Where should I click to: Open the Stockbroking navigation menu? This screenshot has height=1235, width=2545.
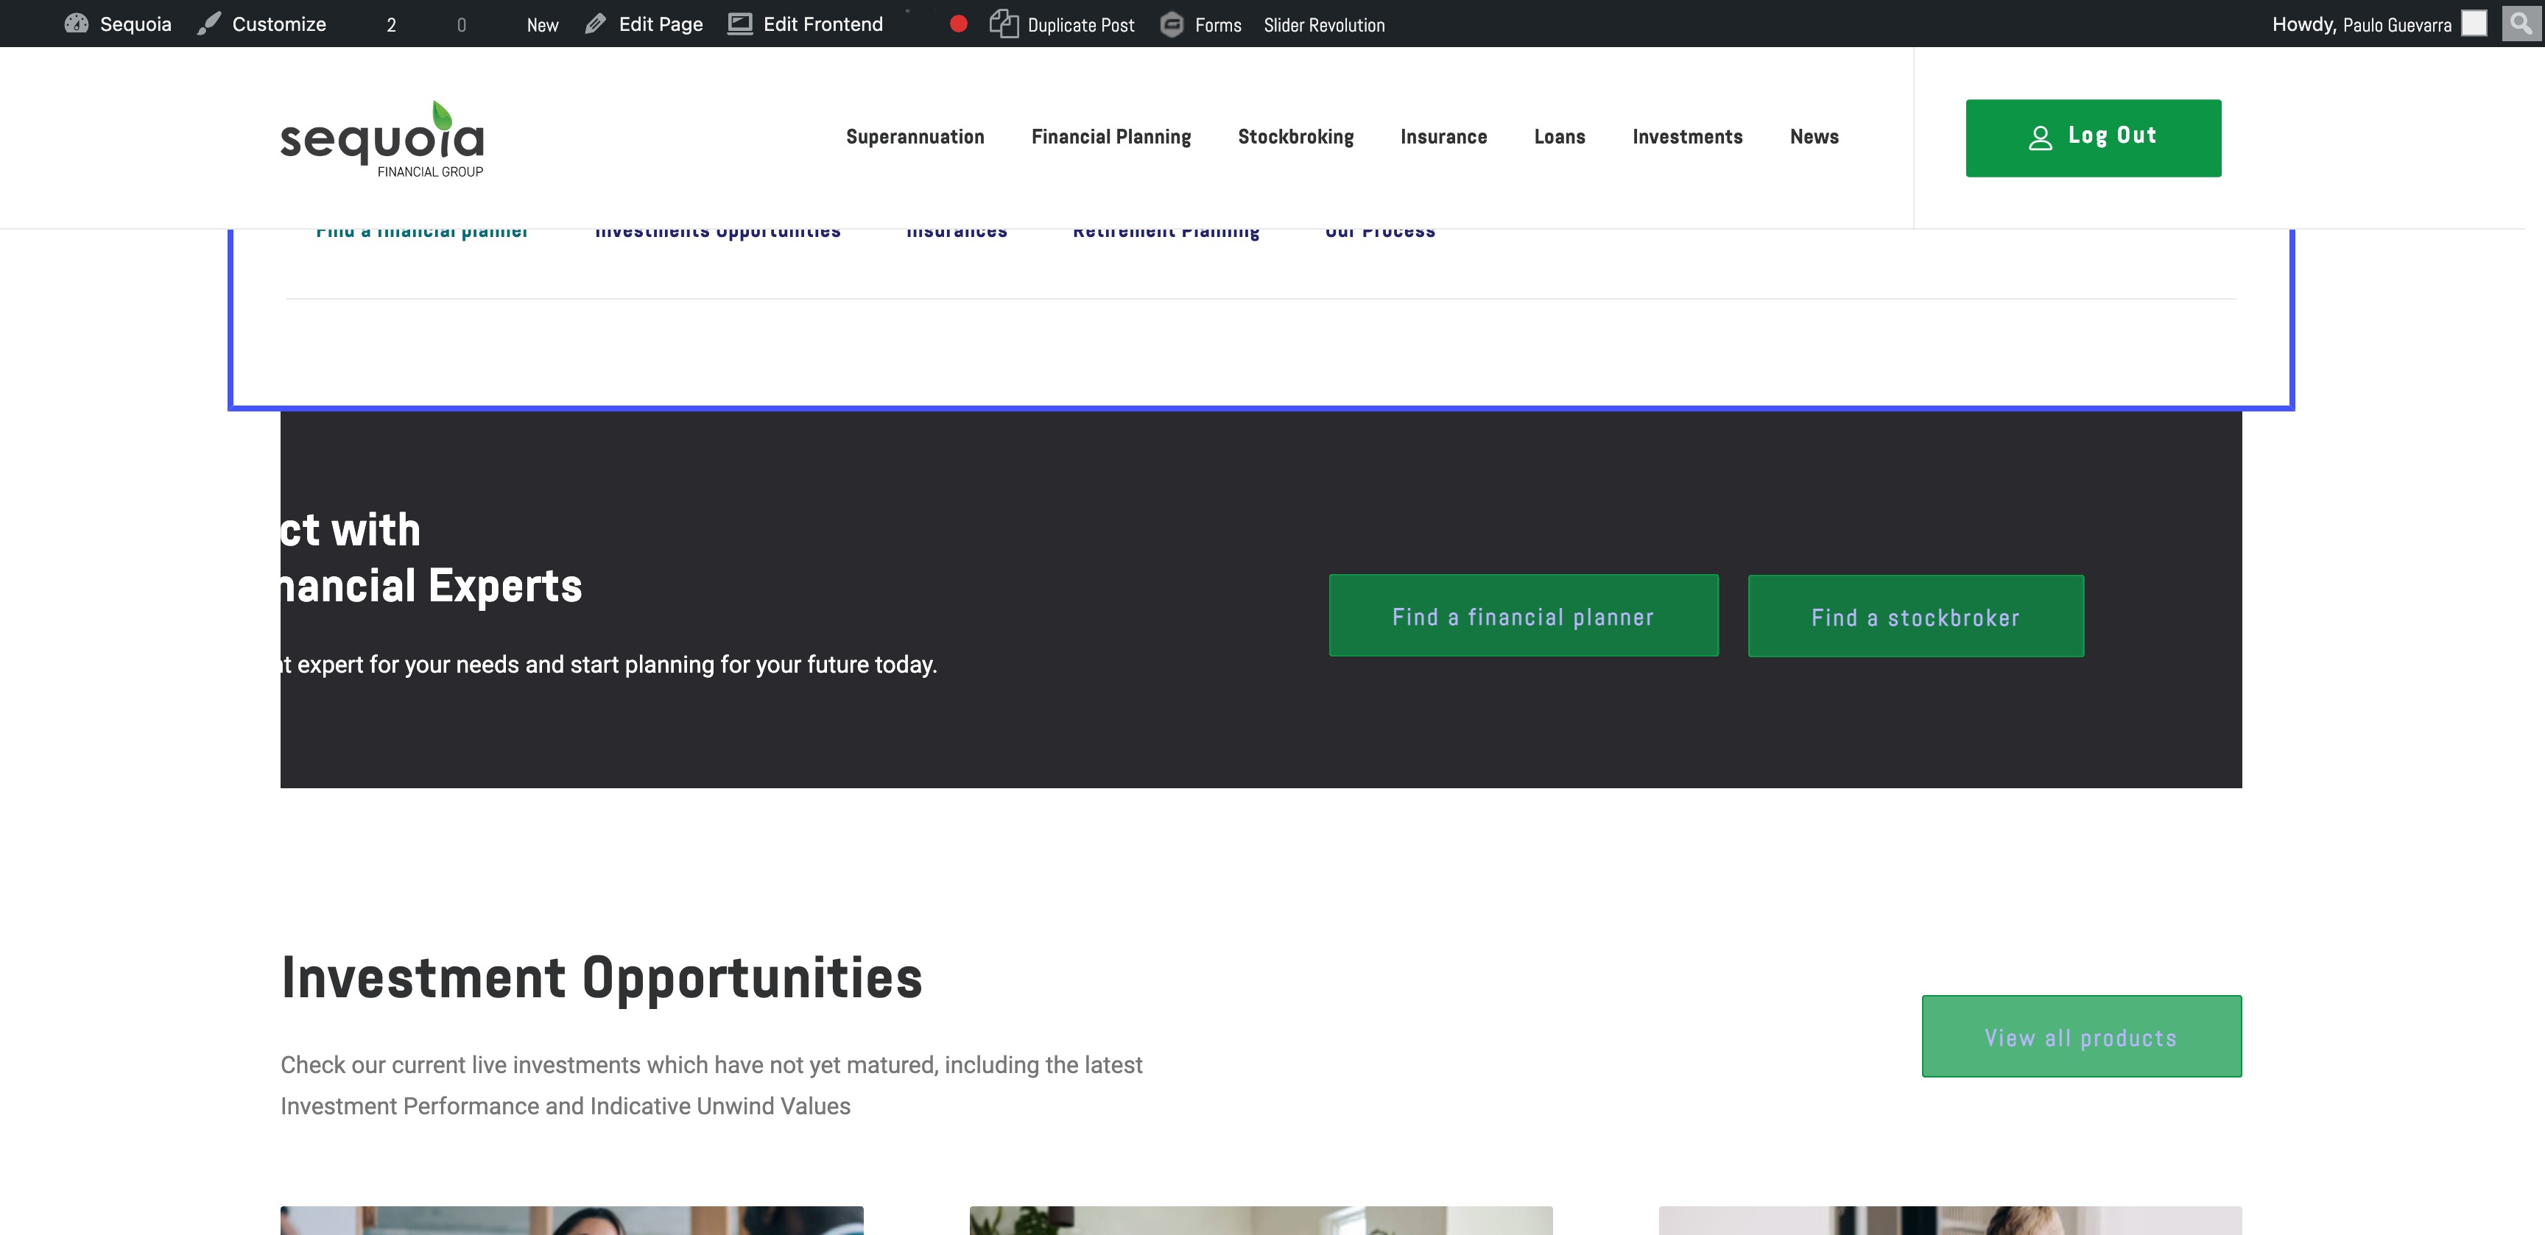coord(1295,137)
